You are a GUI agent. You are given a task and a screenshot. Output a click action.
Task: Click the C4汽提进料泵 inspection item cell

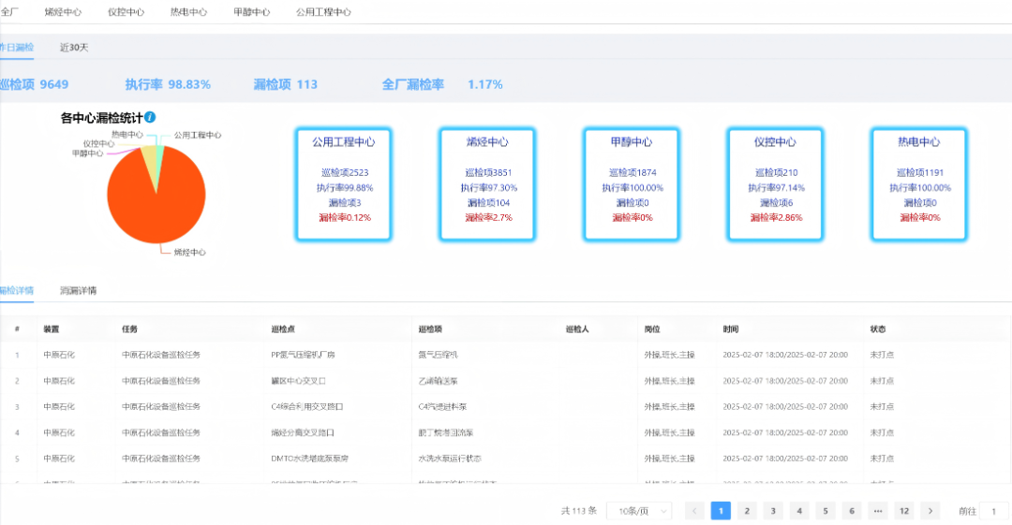(442, 406)
